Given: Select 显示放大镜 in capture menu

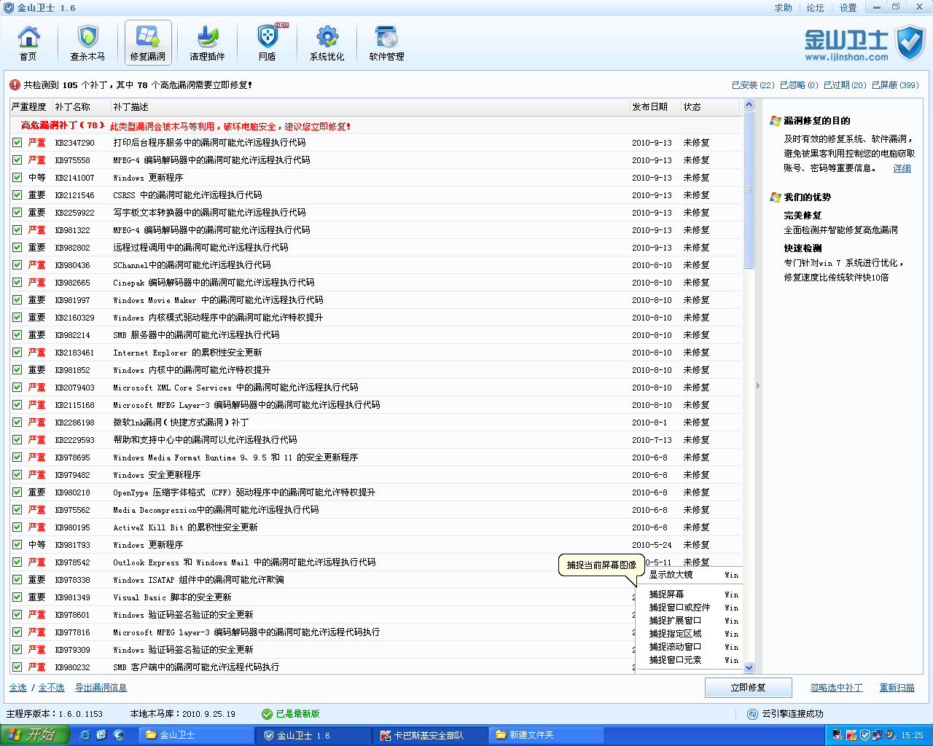Looking at the screenshot, I should click(689, 575).
